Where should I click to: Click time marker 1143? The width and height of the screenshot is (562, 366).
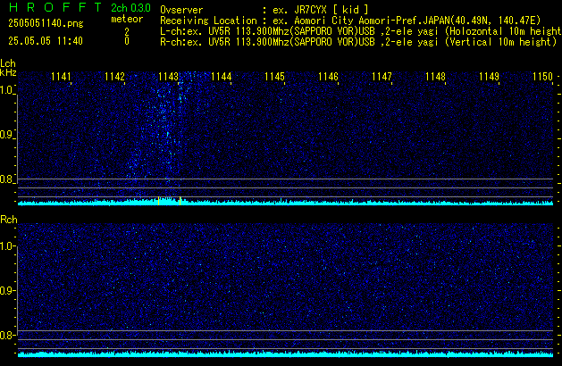(168, 77)
